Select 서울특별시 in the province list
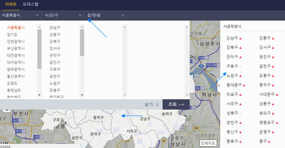This screenshot has height=148, width=285. [x=16, y=28]
